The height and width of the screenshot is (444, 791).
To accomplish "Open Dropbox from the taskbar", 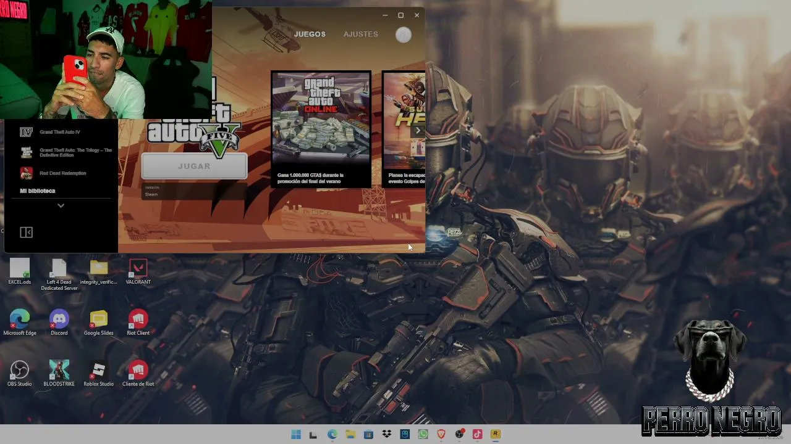I will pos(387,435).
